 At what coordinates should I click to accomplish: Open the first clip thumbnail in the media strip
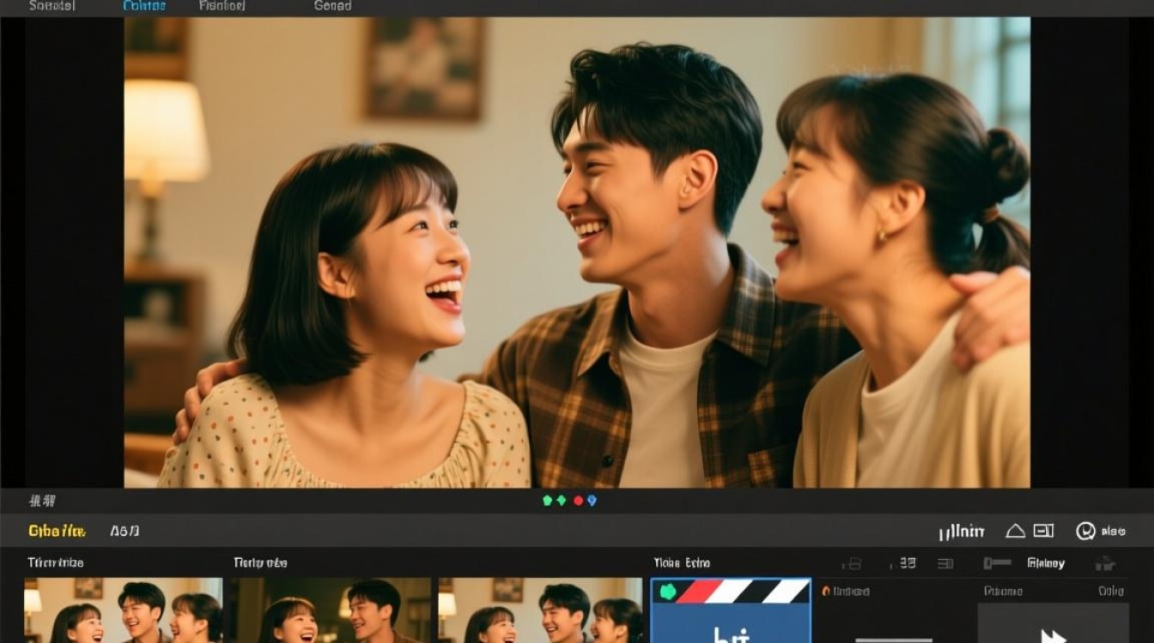(x=124, y=610)
